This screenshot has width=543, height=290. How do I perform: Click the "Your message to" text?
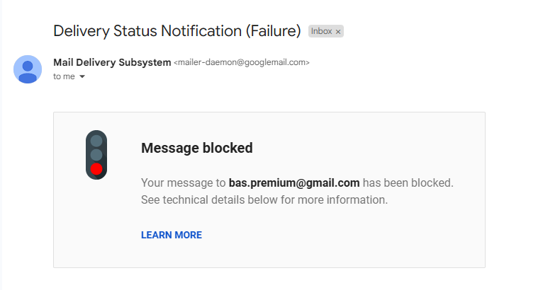[183, 182]
